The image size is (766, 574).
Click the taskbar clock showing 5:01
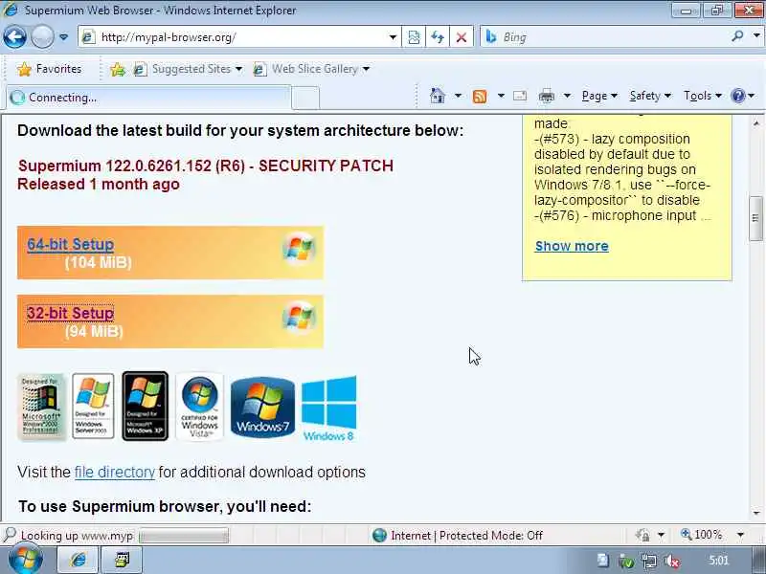(718, 561)
